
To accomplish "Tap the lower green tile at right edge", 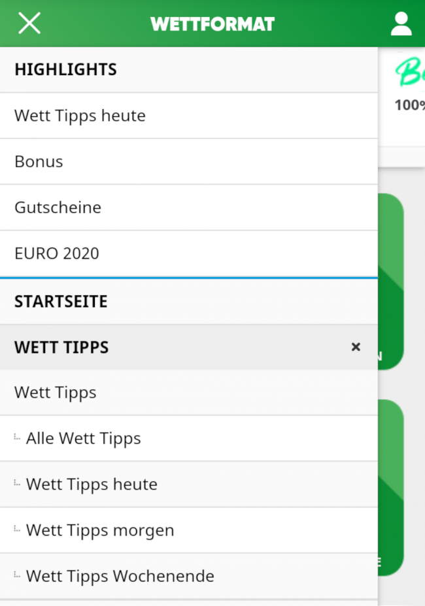I will (x=391, y=486).
